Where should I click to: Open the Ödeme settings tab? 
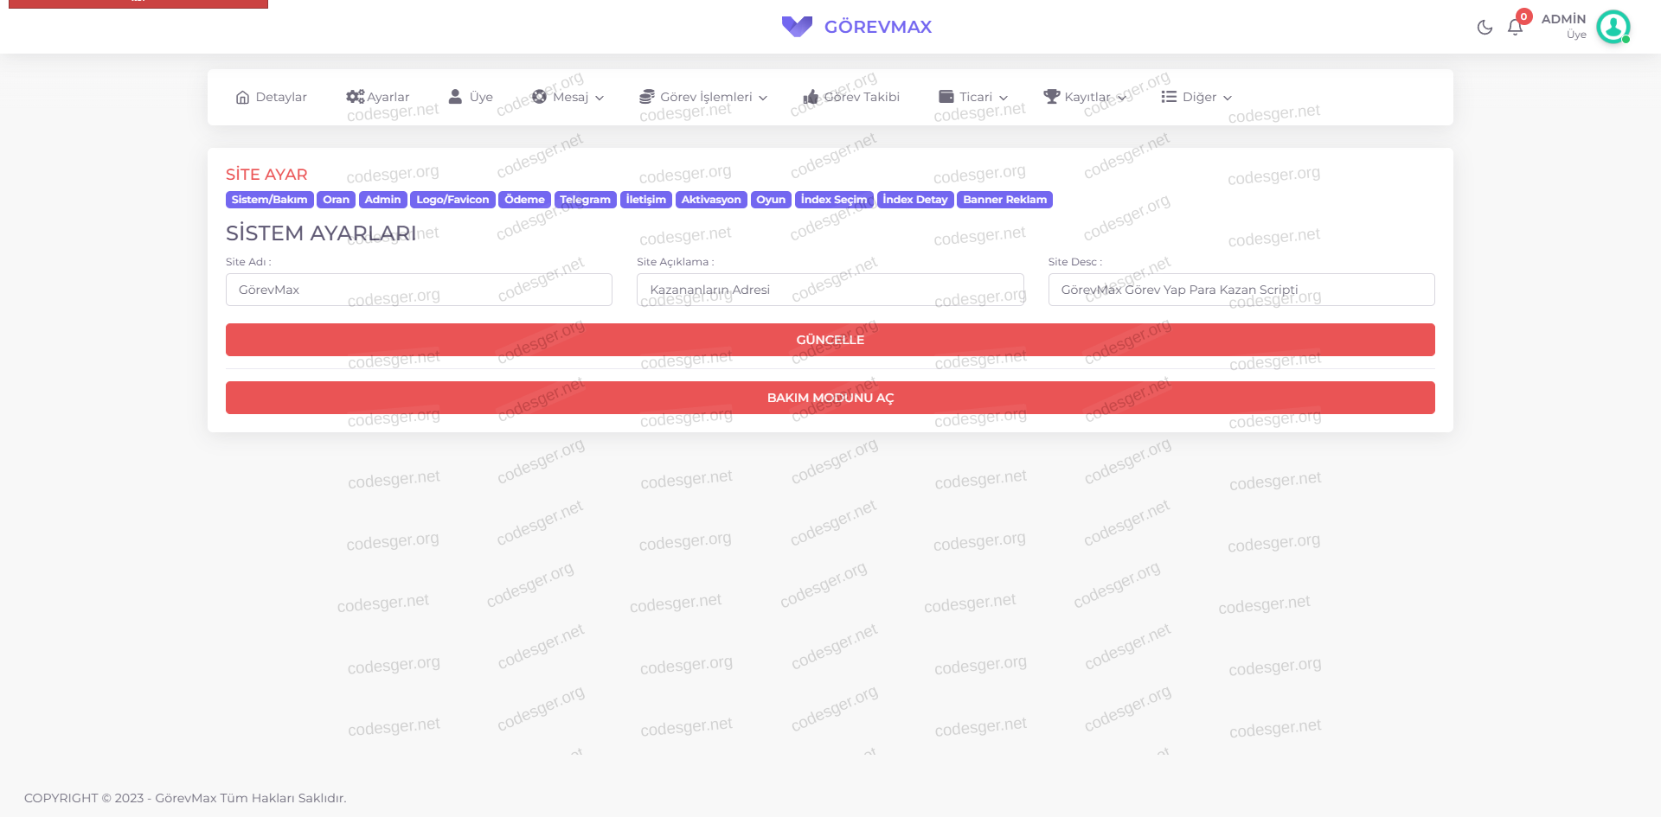(524, 200)
